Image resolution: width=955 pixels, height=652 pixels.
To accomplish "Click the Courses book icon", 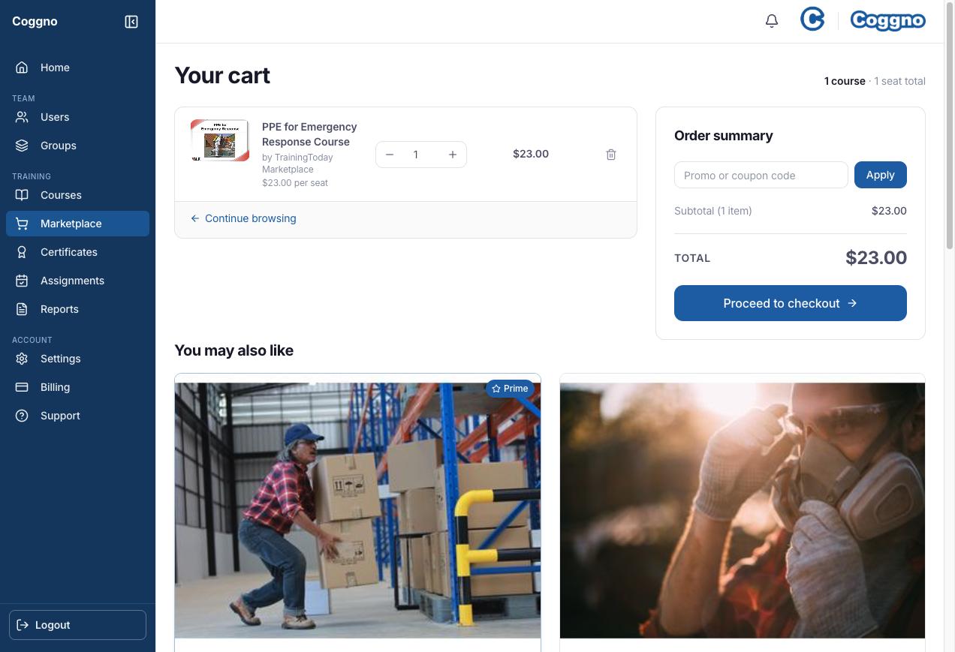I will point(22,195).
